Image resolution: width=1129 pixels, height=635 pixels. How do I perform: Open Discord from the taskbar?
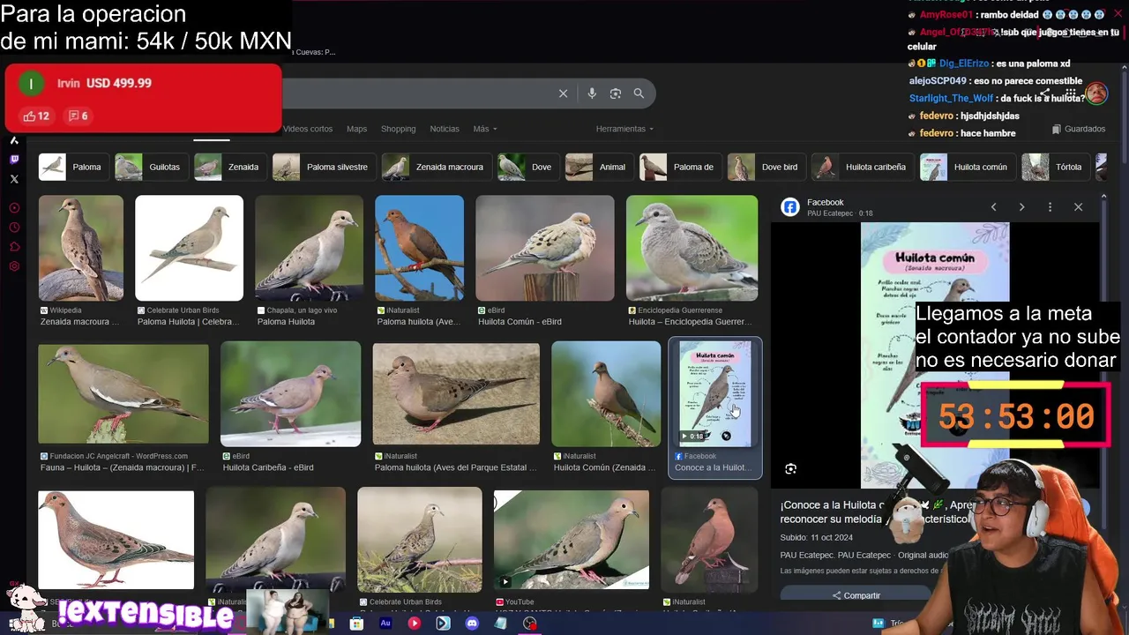coord(472,623)
